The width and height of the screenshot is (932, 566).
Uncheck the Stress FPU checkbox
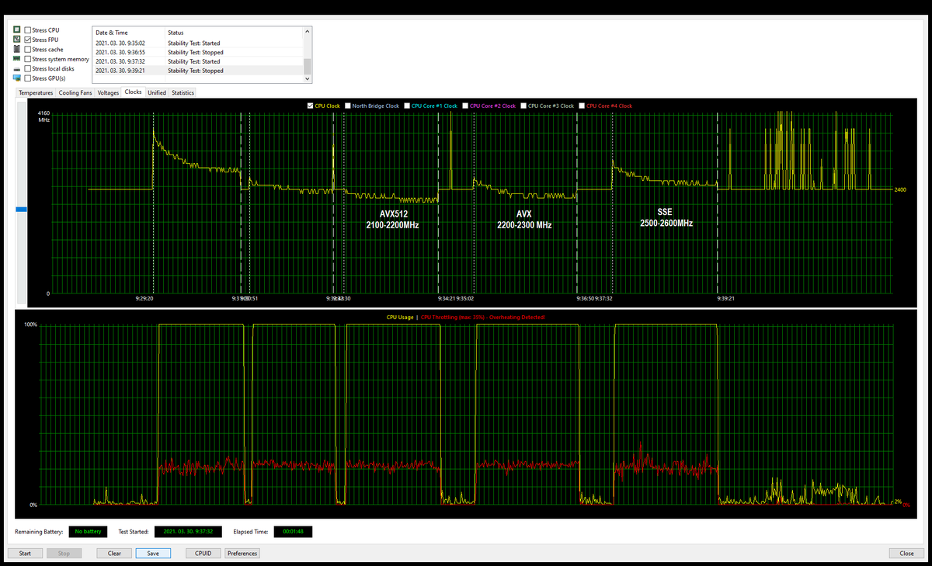(28, 40)
